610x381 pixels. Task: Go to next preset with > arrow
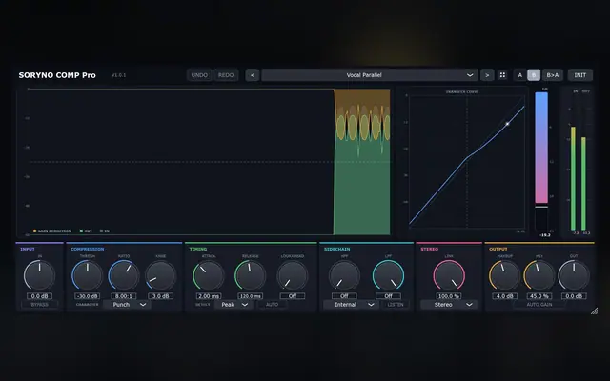(x=487, y=75)
